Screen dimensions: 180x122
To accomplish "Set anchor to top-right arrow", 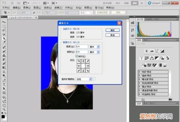I will click(x=88, y=61).
